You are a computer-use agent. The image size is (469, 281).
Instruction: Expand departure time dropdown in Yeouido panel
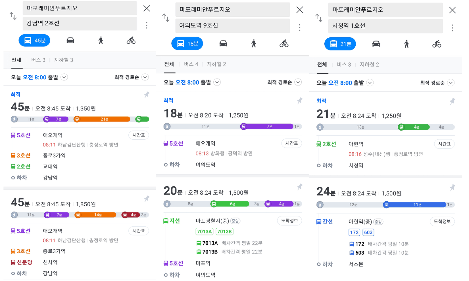tap(217, 82)
